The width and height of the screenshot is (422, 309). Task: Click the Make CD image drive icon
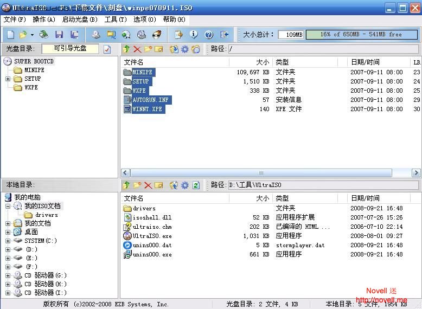click(96, 34)
